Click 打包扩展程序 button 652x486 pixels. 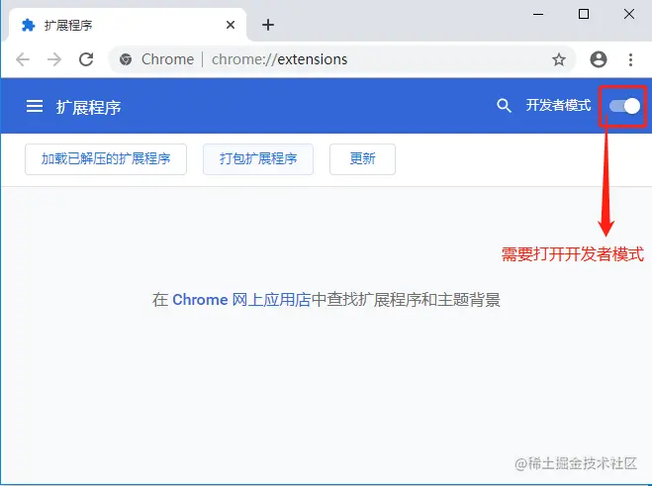tap(258, 159)
